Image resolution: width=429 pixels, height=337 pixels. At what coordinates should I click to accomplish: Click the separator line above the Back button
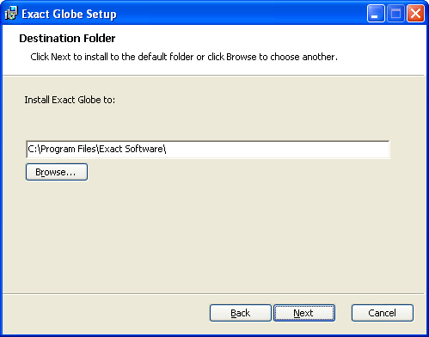[213, 294]
